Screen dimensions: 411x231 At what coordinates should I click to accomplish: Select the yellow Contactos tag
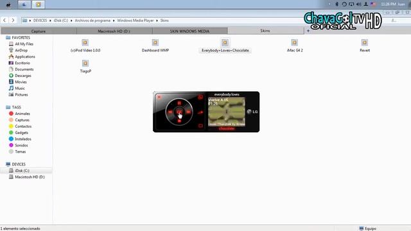[20, 126]
